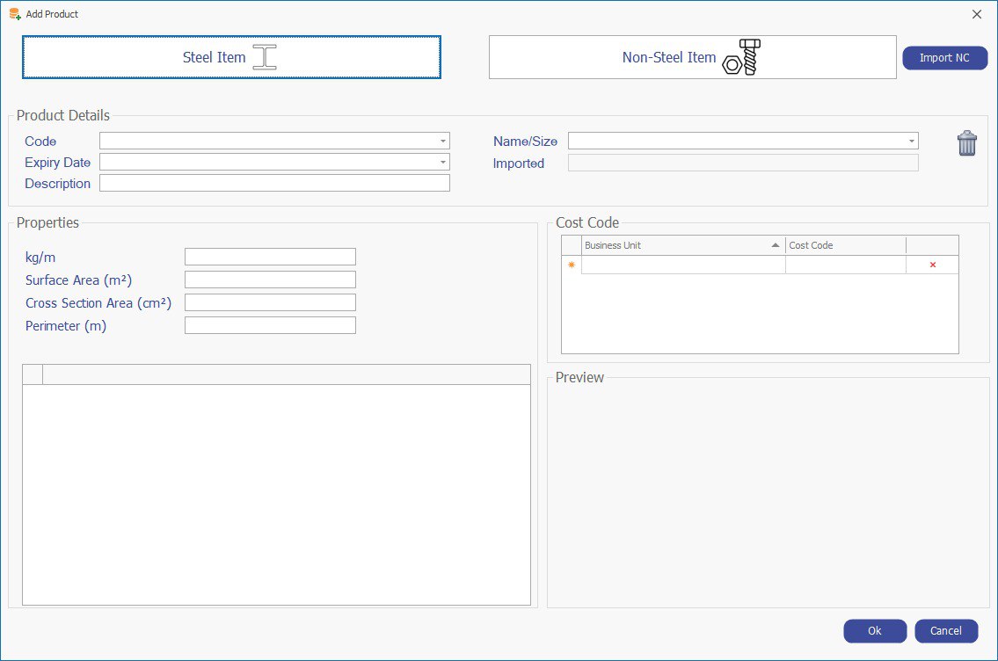Switch to the Non-Steel Item section
Viewport: 998px width, 661px height.
pyautogui.click(x=669, y=56)
